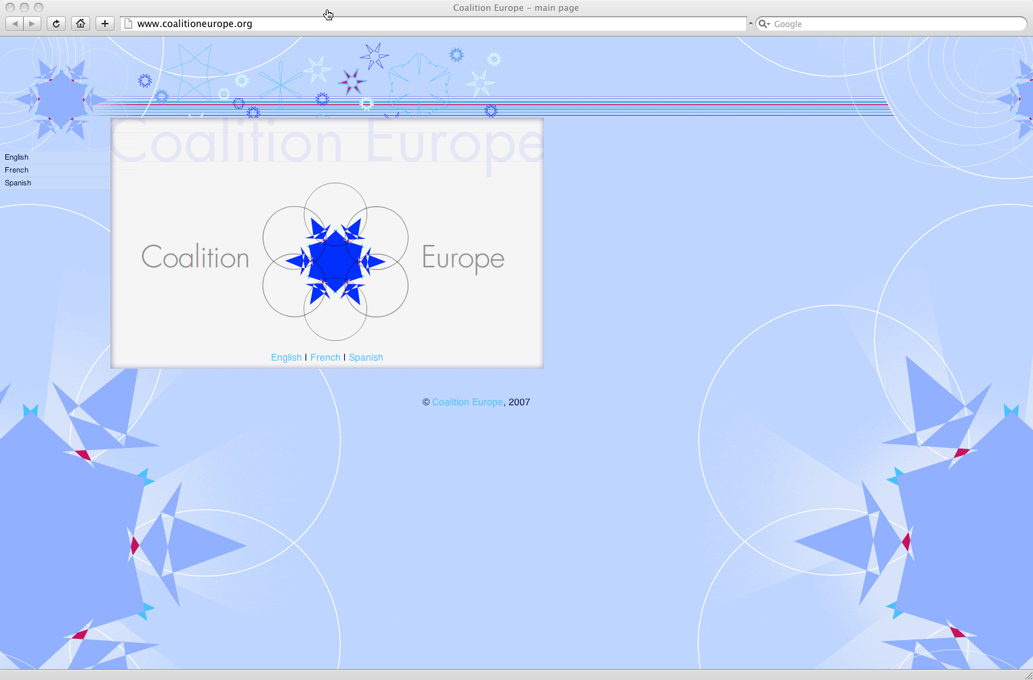Image resolution: width=1033 pixels, height=680 pixels.
Task: Click the window resize grip corner
Action: (x=1027, y=675)
